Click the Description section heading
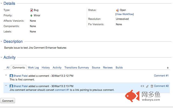The width and height of the screenshot is (173, 108). (13, 42)
